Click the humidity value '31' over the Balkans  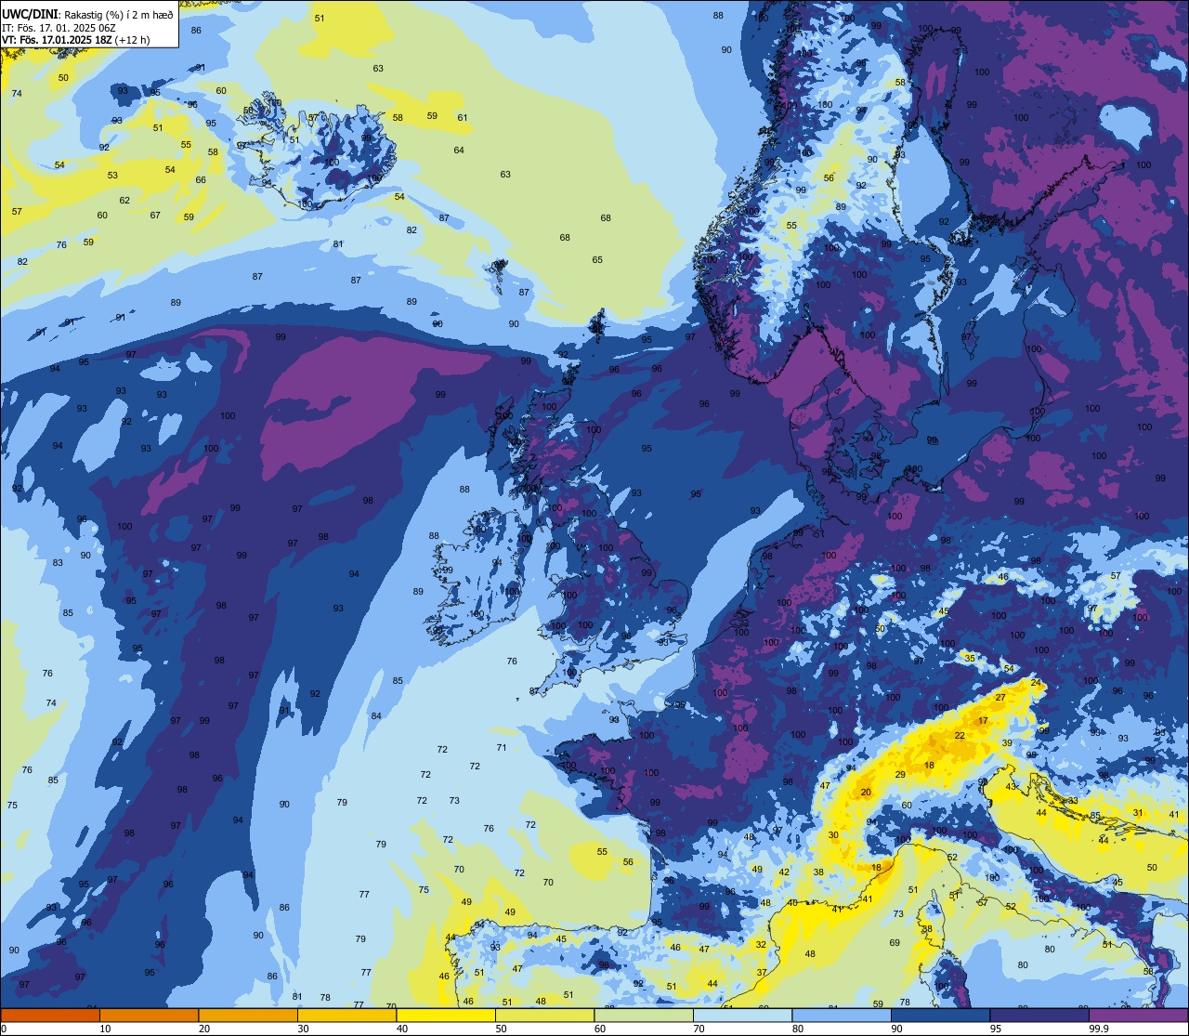pos(1138,813)
